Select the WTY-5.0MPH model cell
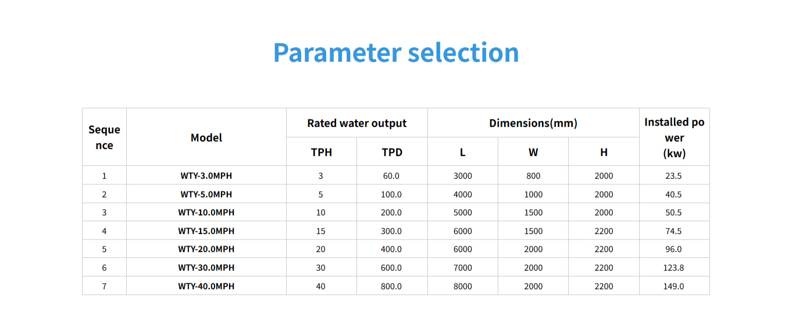792x309 pixels. click(x=206, y=194)
